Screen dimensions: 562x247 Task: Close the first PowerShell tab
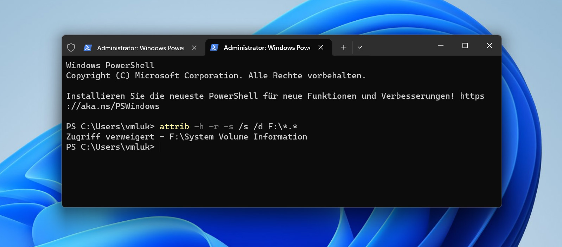(194, 47)
